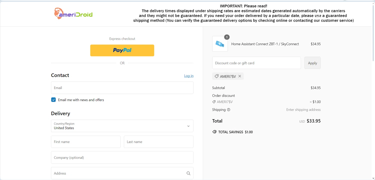
Task: Click into the First name field
Action: pyautogui.click(x=86, y=142)
